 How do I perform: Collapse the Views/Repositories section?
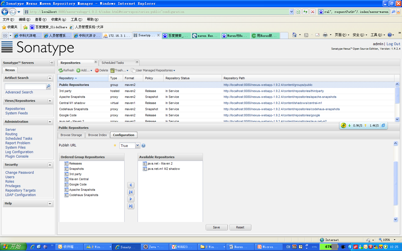click(x=50, y=101)
